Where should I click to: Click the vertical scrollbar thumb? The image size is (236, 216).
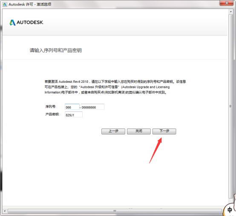pos(230,106)
